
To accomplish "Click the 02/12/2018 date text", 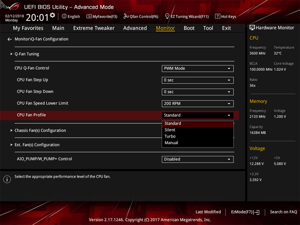I will click(14, 16).
